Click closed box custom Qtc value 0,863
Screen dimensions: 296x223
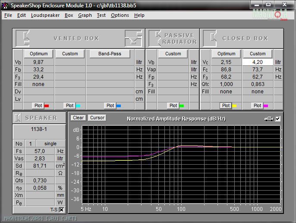[x=258, y=84]
